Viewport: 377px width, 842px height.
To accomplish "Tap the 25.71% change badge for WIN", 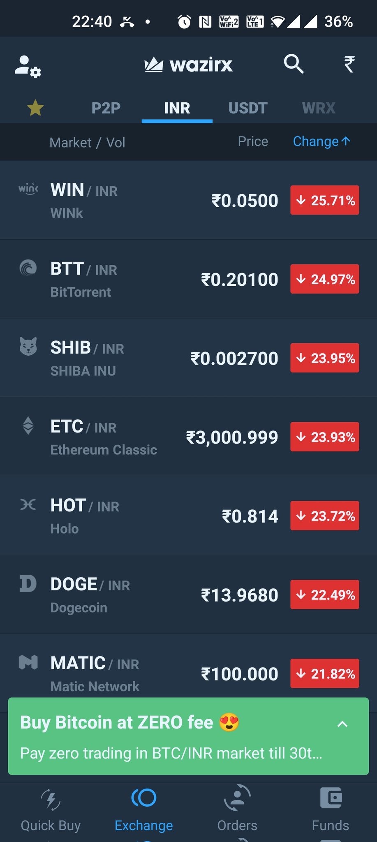I will click(x=325, y=200).
